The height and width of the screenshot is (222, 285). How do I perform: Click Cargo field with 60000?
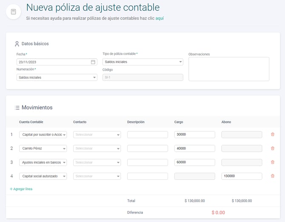[x=195, y=162]
